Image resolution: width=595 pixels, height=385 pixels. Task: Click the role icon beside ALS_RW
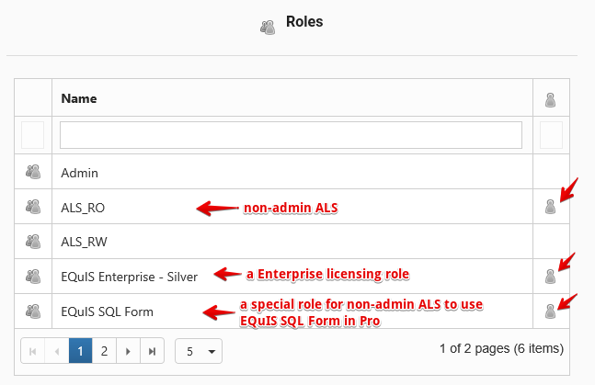33,242
